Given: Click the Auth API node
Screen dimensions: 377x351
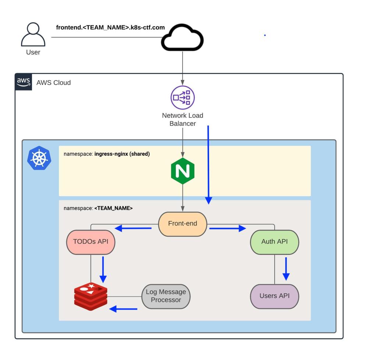Looking at the screenshot, I should pyautogui.click(x=274, y=242).
